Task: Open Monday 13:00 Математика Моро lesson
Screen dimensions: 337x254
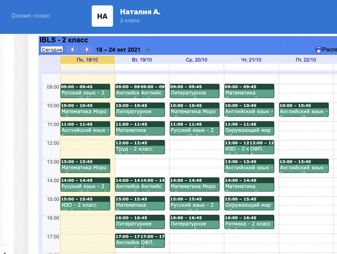Action: [86, 166]
